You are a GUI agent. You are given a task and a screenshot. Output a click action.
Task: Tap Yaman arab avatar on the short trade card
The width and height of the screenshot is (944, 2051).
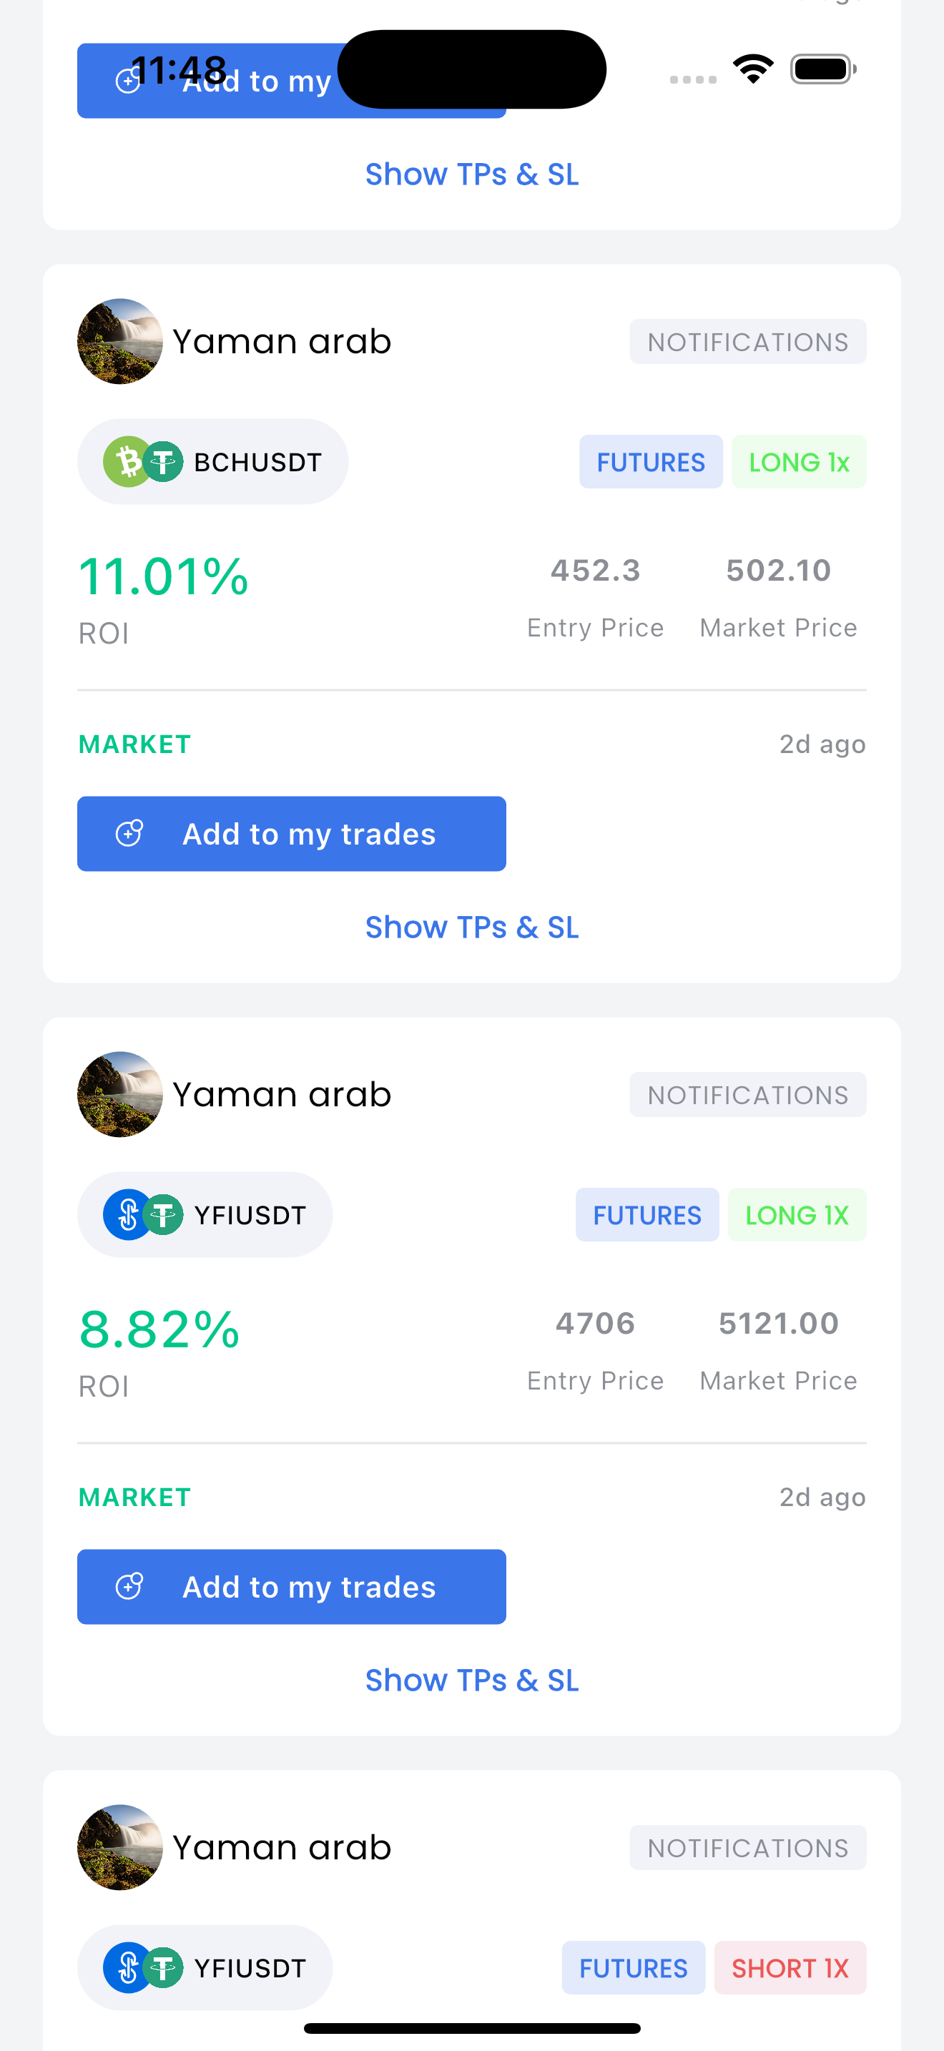[x=120, y=1847]
